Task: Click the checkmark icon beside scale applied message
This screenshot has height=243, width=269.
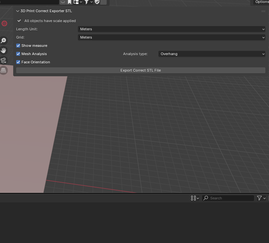Action: 19,21
